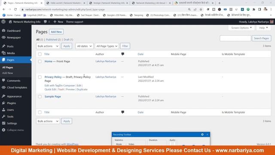Reload the browser page
The width and height of the screenshot is (275, 155).
click(x=15, y=9)
